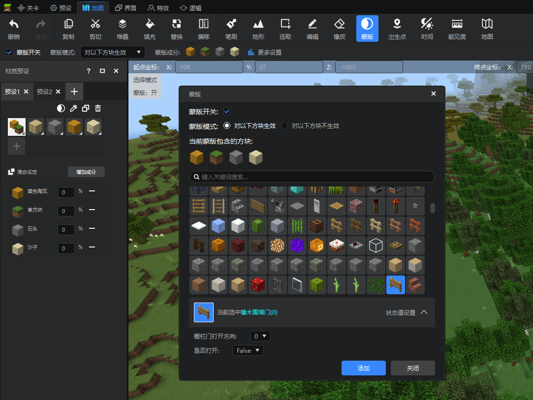
Task: Switch to the 界面 tab
Action: [x=126, y=8]
